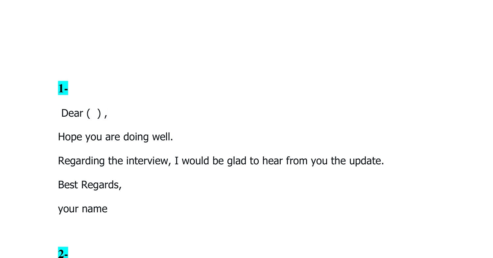Click the highlighted "1-" heading
Screen dimensions: 493x258
point(63,88)
